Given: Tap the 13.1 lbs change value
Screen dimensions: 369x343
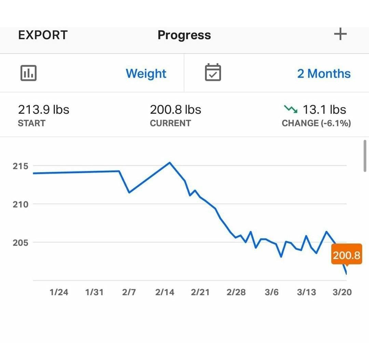Looking at the screenshot, I should 324,110.
